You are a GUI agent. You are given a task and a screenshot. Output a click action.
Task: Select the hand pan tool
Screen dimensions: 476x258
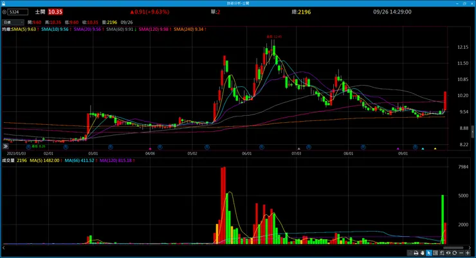422,253
